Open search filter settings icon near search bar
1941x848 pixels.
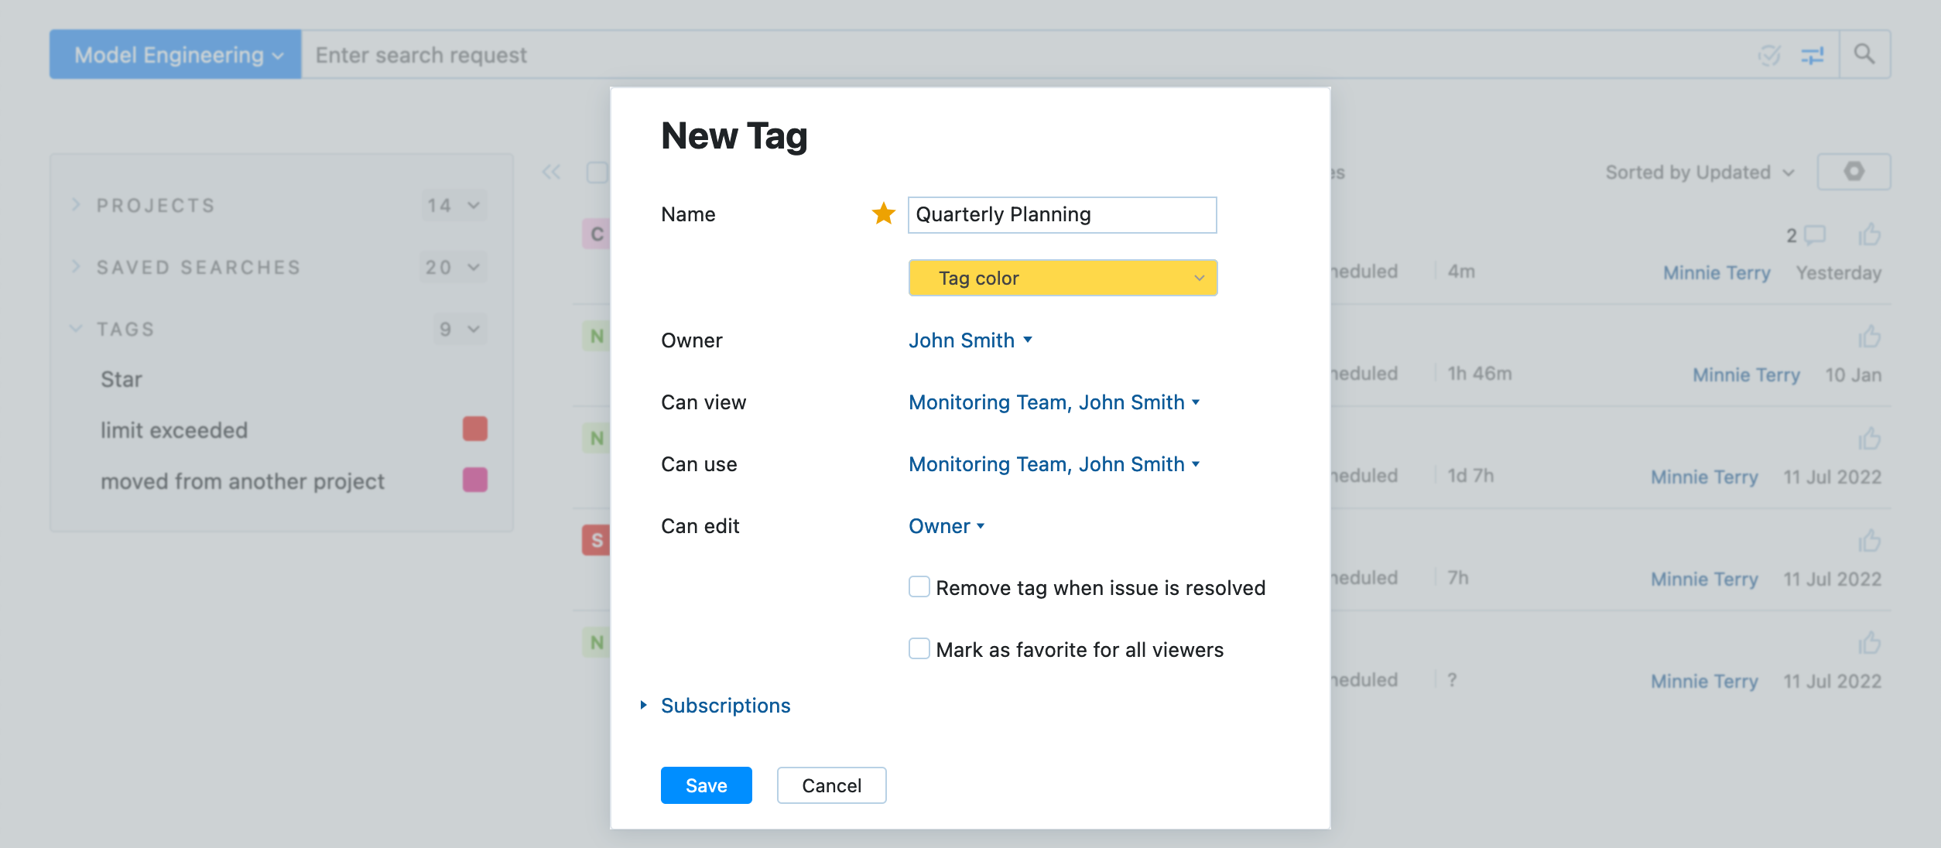(x=1814, y=54)
